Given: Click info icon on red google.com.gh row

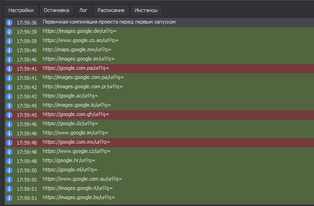Looking at the screenshot, I should pos(9,115).
